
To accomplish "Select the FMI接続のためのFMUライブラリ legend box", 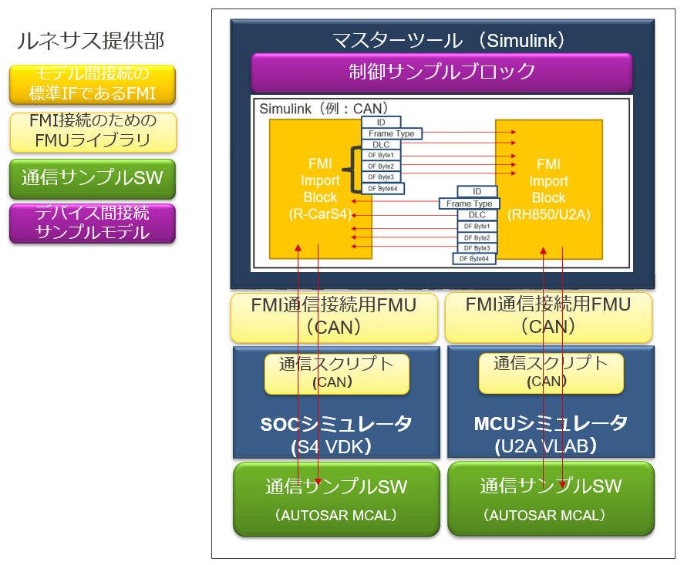I will (x=92, y=131).
